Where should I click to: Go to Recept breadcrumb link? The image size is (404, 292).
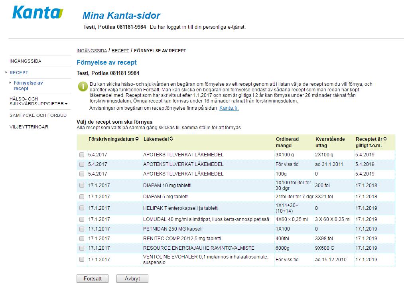coord(120,51)
